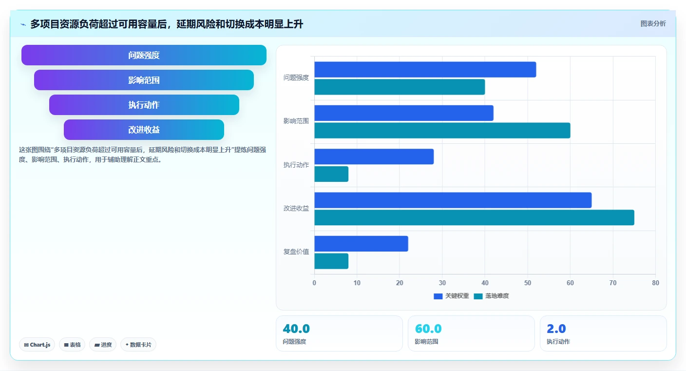Screen dimensions: 686x371
Task: Click the 影响范围 关键权重 blue bar
Action: (x=404, y=113)
